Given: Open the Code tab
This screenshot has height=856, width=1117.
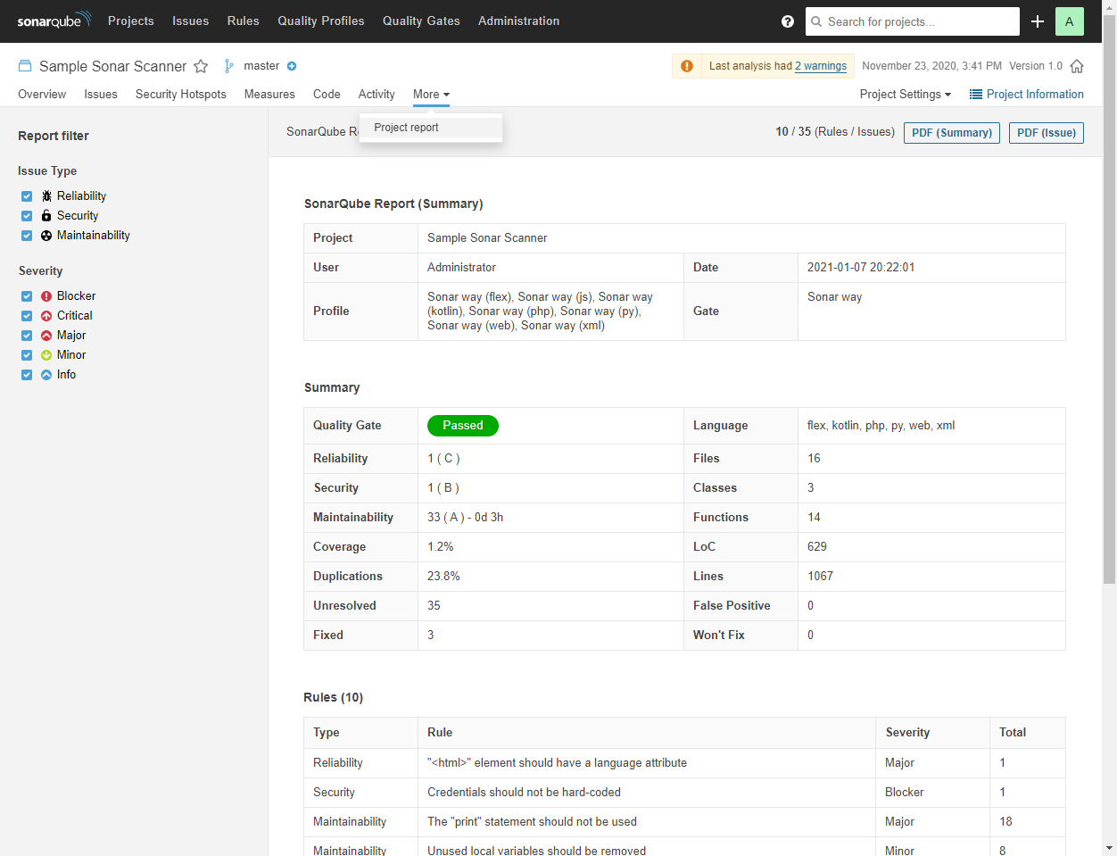Looking at the screenshot, I should [327, 95].
